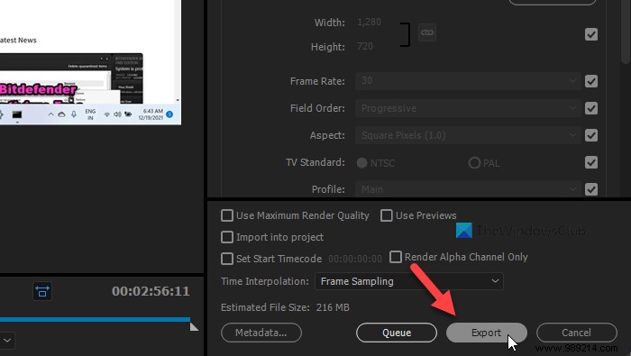631x356 pixels.
Task: Click the battery icon in preview taskbar
Action: 128,114
